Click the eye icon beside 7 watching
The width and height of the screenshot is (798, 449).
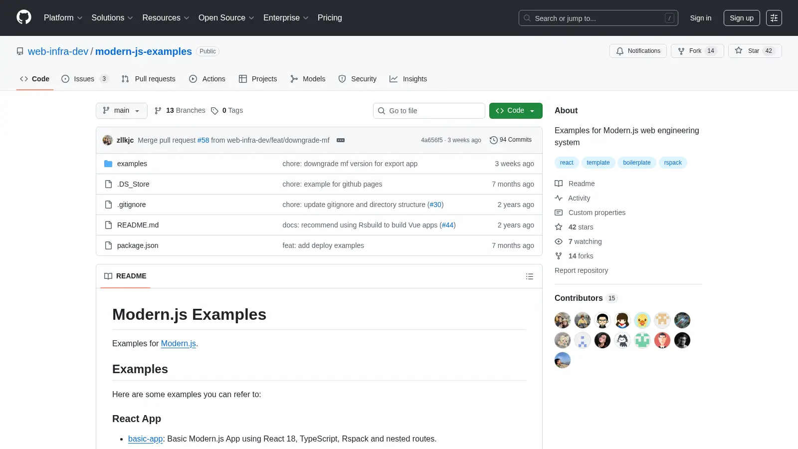[559, 241]
